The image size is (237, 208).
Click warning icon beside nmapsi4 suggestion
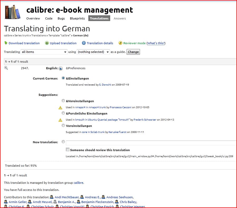point(60,108)
